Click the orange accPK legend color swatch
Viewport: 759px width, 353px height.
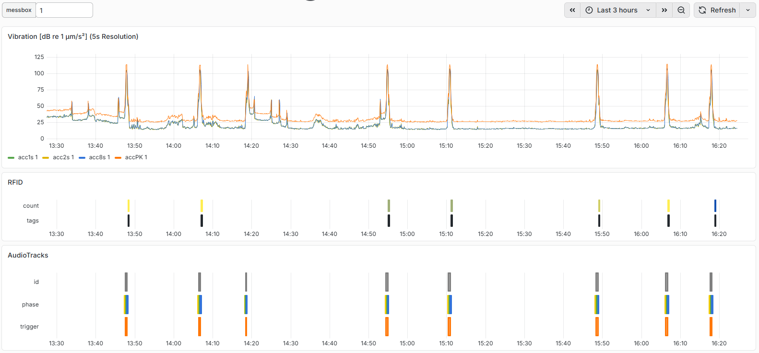[x=118, y=158]
